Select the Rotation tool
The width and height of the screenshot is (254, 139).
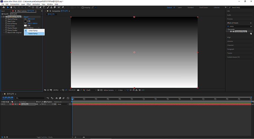[x=29, y=7]
